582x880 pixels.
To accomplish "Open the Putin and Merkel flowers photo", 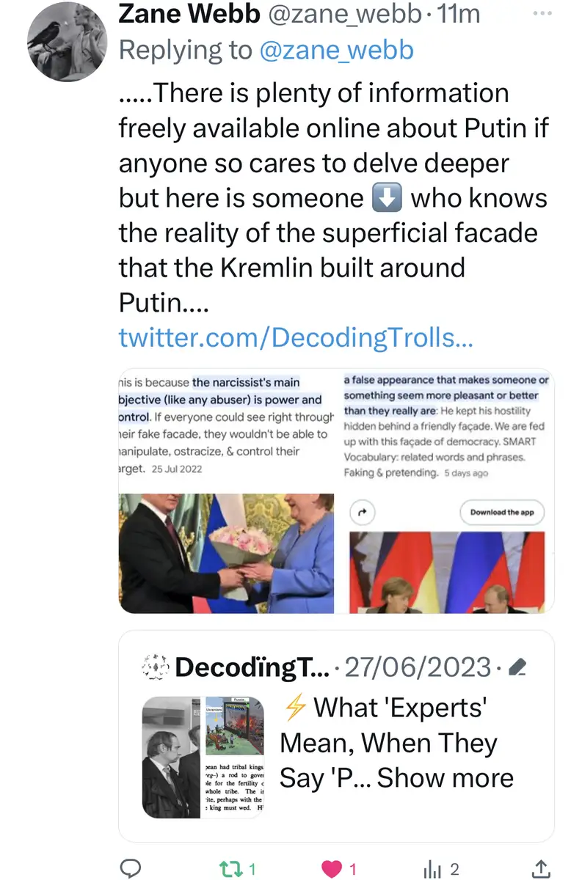I will pos(226,553).
